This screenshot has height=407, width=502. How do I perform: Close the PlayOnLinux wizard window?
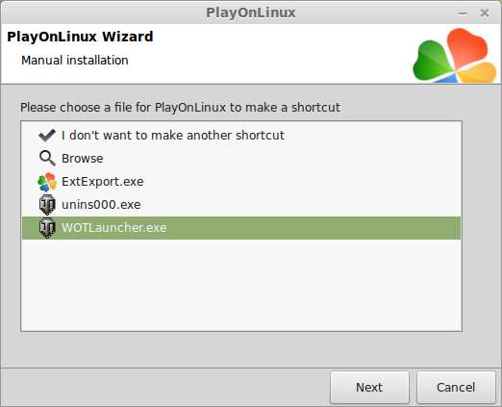485,13
